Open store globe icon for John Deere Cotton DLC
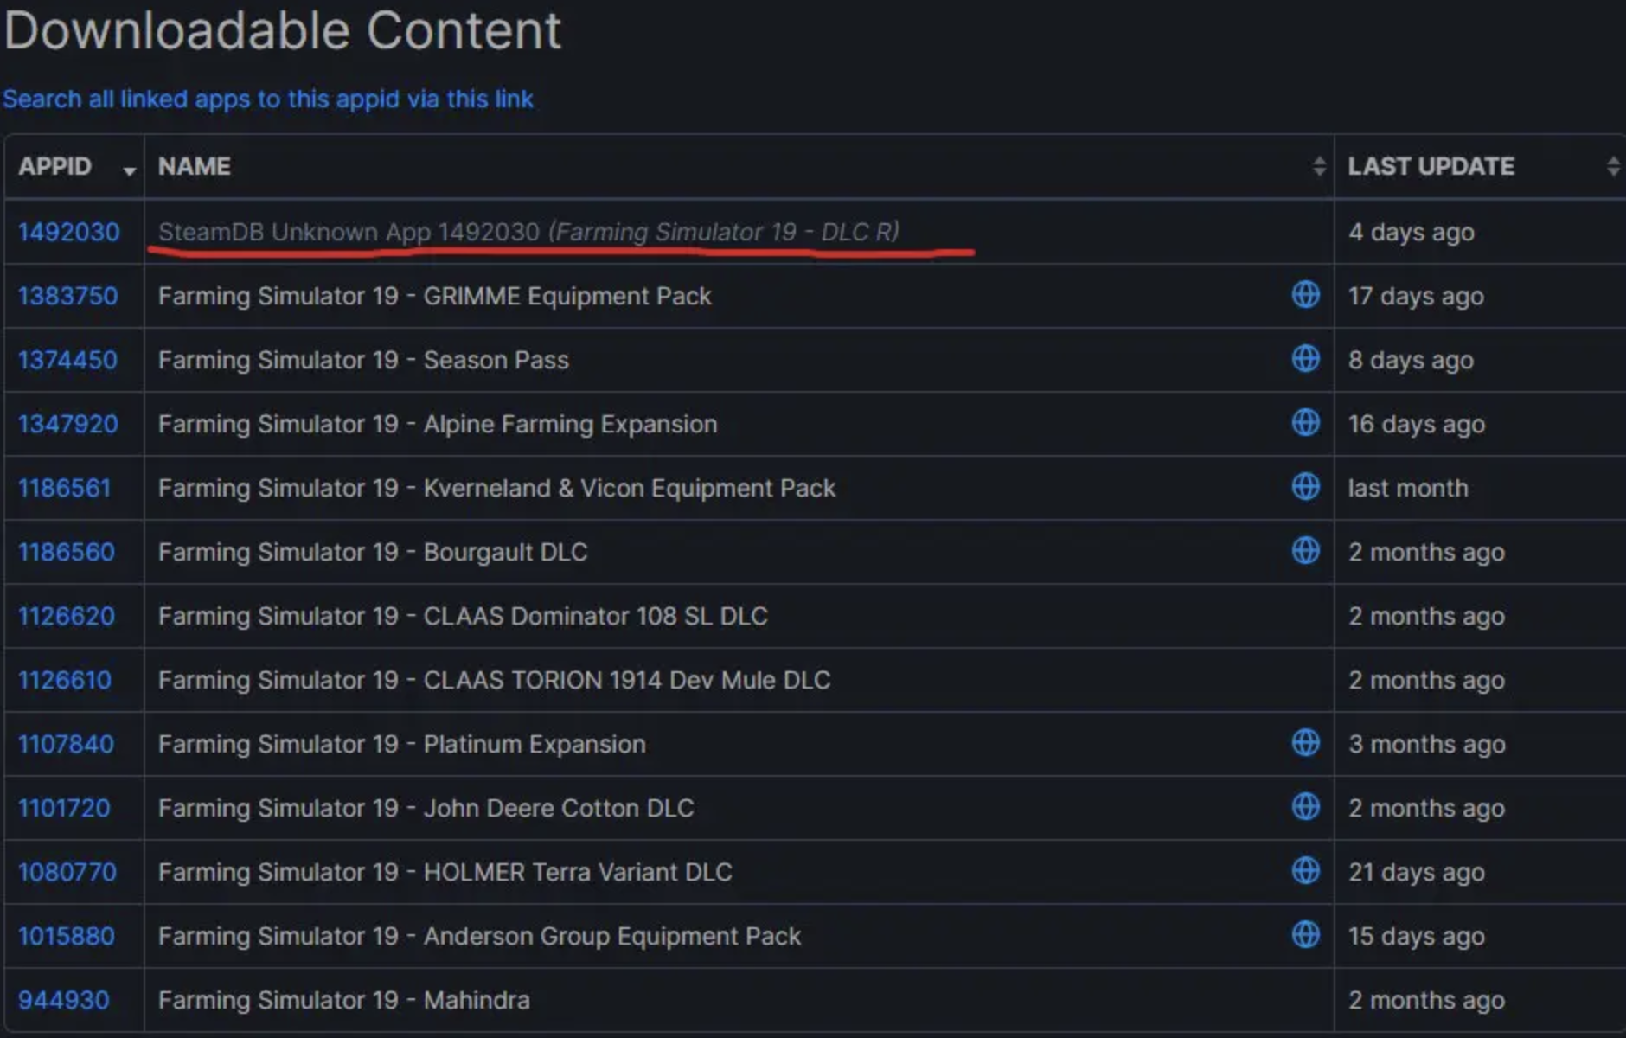This screenshot has height=1038, width=1626. (1305, 807)
